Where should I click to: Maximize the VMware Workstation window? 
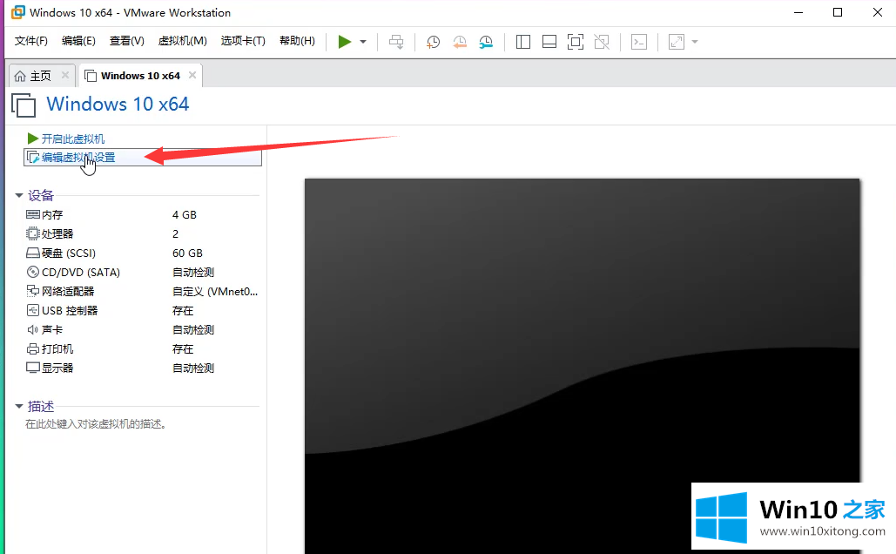pyautogui.click(x=838, y=12)
